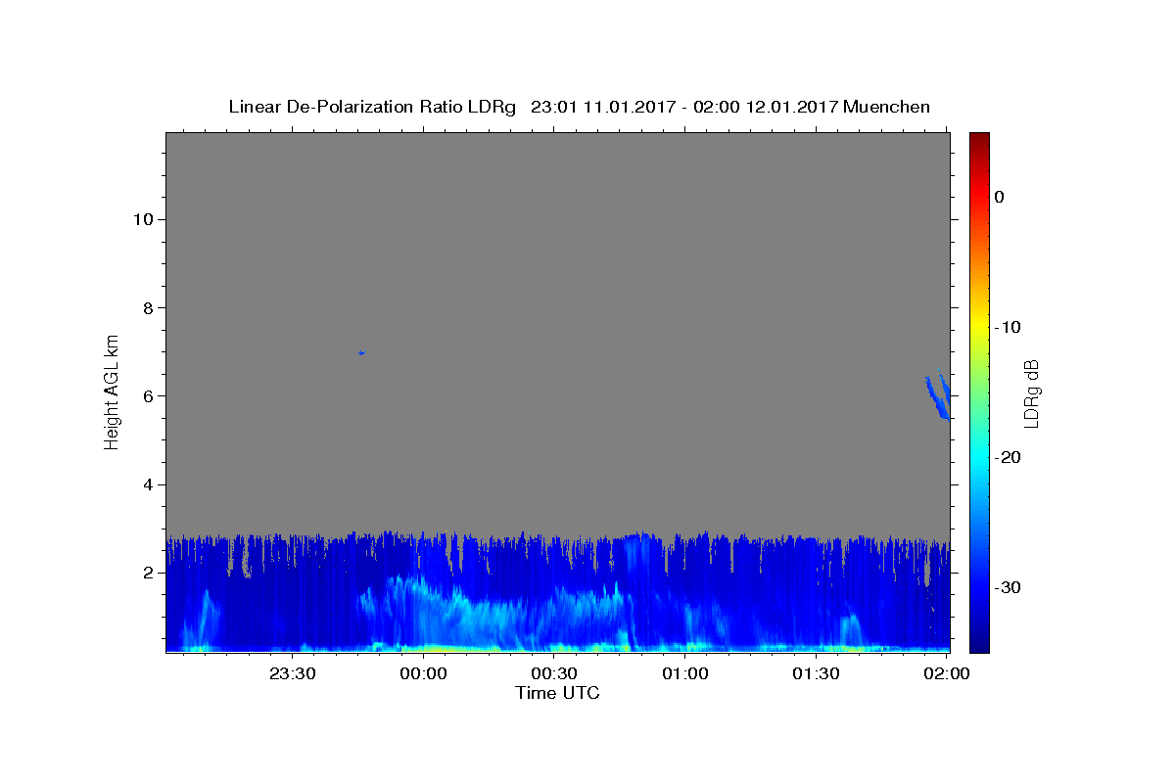The image size is (1175, 783).
Task: Click the plot title text
Action: click(x=579, y=107)
